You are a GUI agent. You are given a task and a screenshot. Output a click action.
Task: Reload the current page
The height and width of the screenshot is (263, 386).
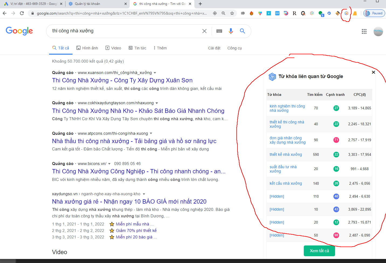(x=22, y=13)
